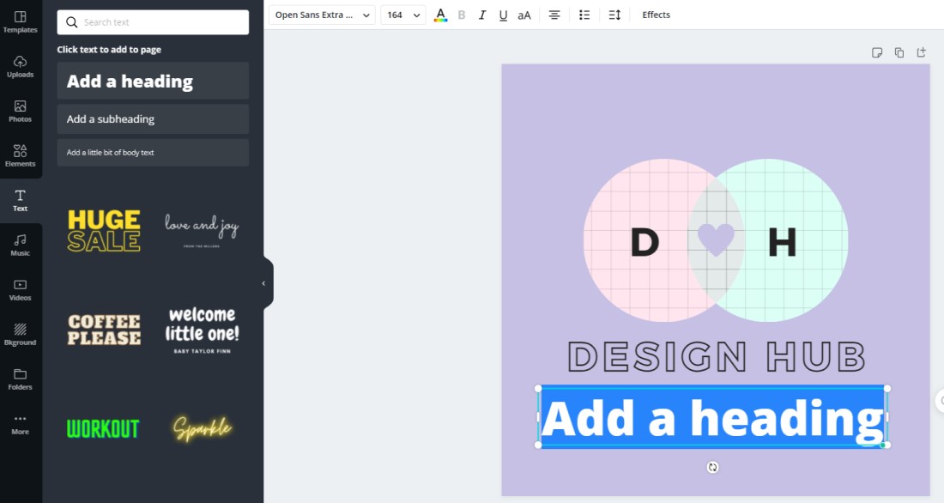Select the love and joy text template

click(x=202, y=230)
